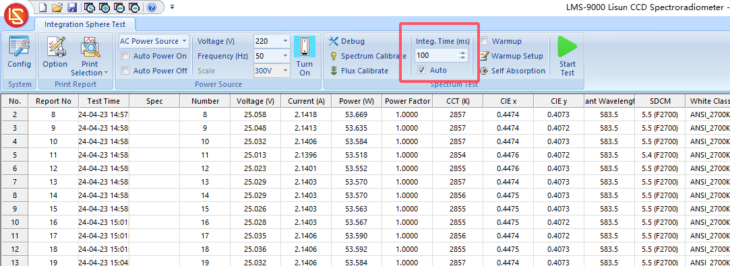Viewport: 730px width, 266px height.
Task: Start Flux Calibrate
Action: pos(359,71)
